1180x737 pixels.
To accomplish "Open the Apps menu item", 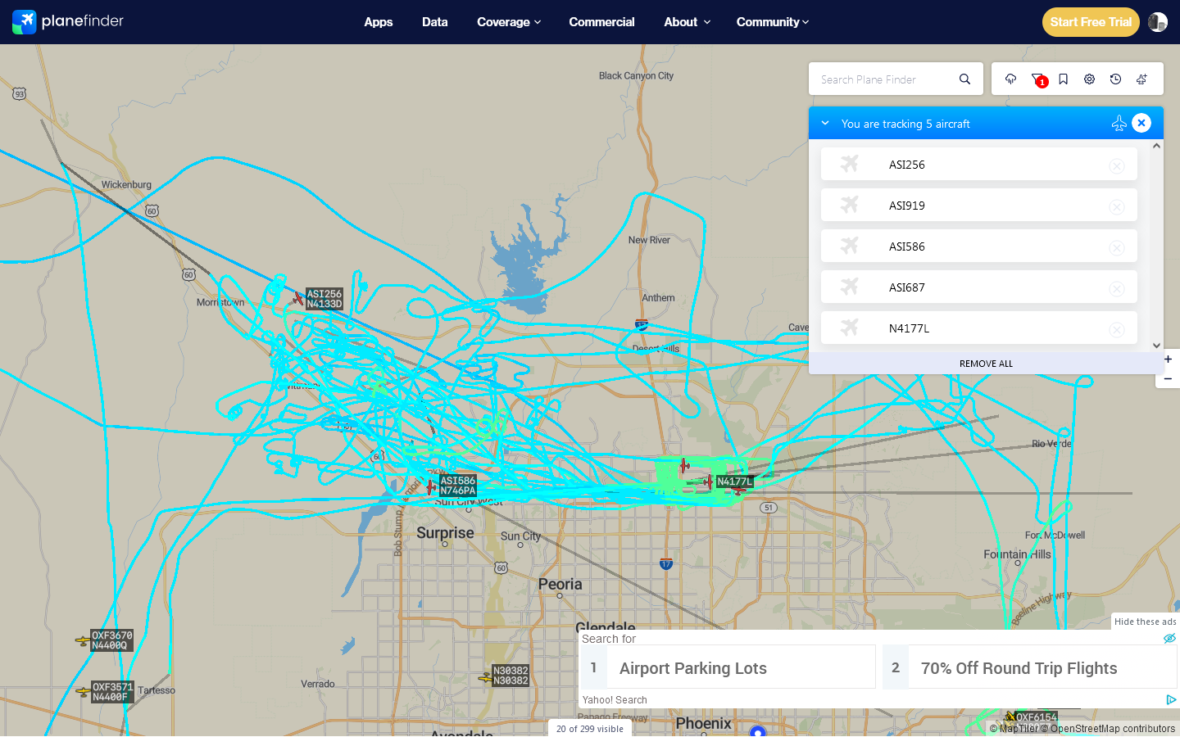I will 379,22.
